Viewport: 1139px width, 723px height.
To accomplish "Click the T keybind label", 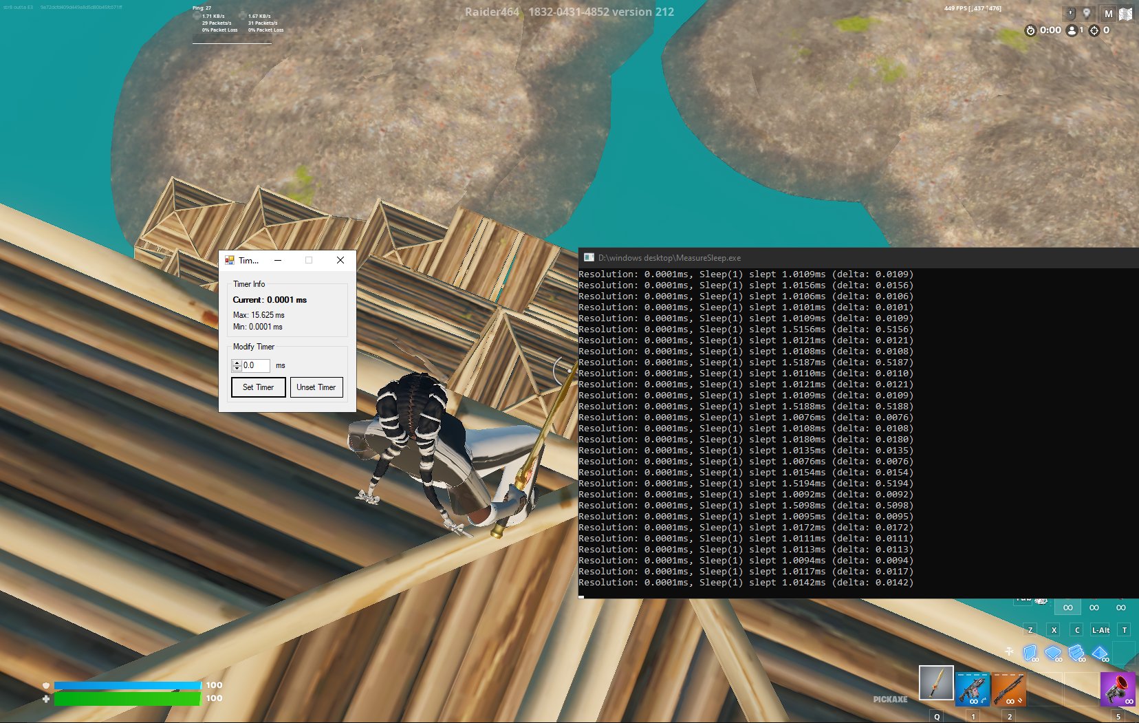I will 1125,630.
